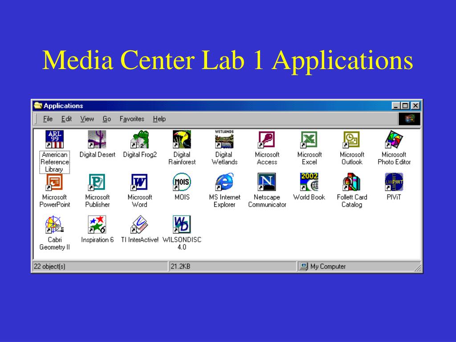Click the "Digital Desert" label text
456x342 pixels.
pyautogui.click(x=98, y=155)
